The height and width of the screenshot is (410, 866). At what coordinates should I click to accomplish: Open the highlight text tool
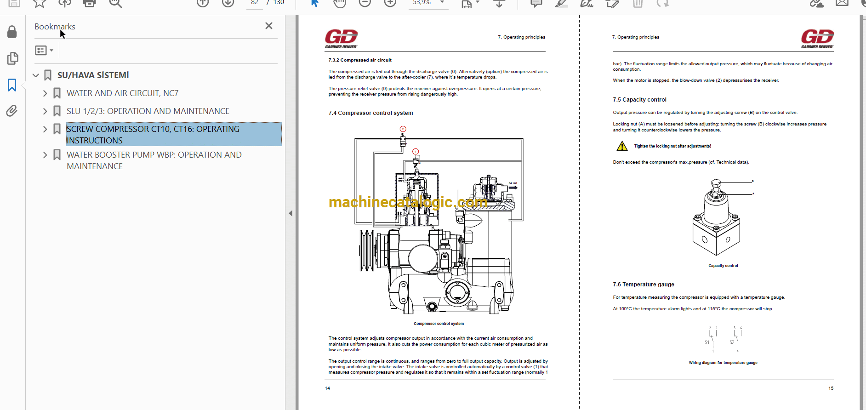(x=561, y=3)
